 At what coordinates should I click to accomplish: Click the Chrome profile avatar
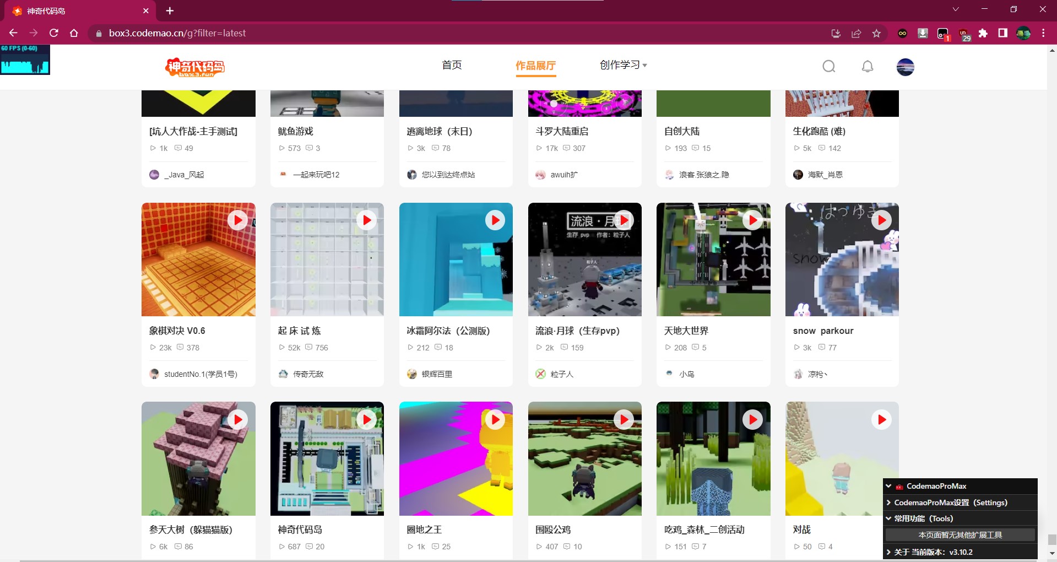[x=1023, y=34]
